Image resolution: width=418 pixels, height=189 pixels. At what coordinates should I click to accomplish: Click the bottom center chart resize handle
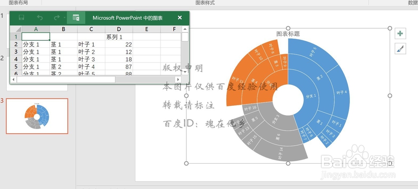[288, 163]
